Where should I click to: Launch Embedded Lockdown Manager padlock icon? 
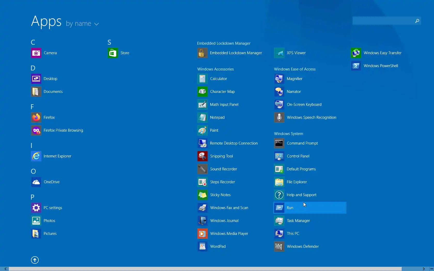(203, 53)
